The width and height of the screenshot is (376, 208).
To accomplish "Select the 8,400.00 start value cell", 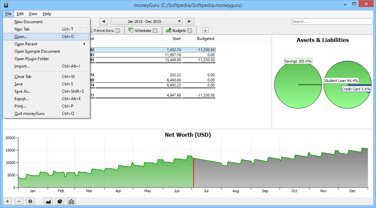I will point(174,80).
